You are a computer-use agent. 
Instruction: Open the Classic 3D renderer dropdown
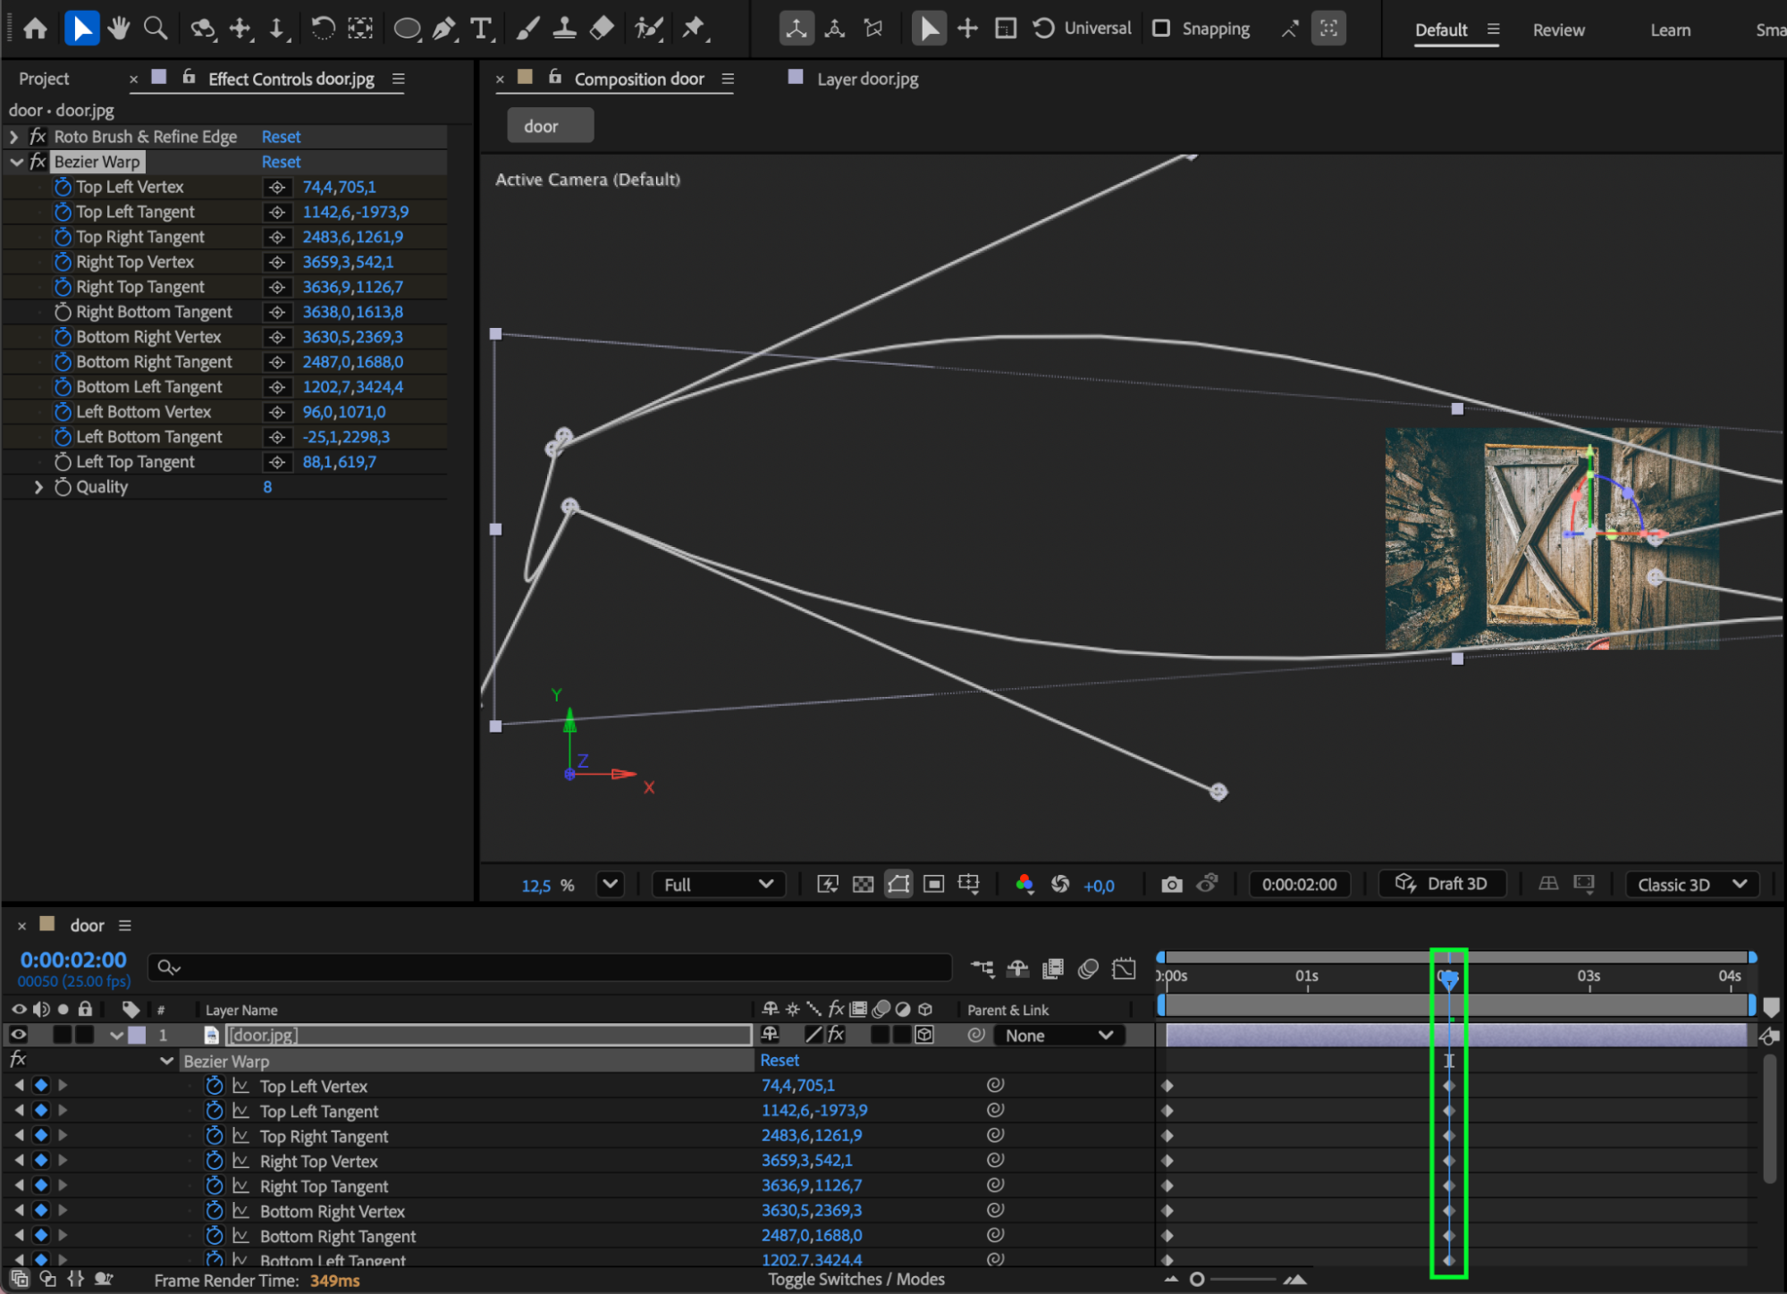1691,885
